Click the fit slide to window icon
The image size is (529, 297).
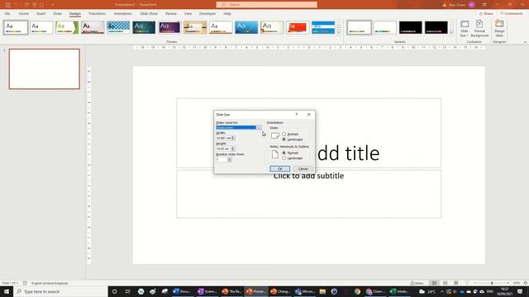pos(526,283)
